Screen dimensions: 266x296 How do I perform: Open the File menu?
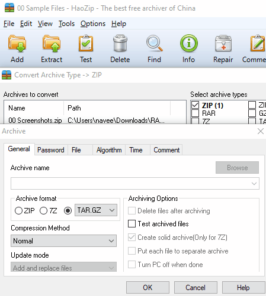[x=9, y=24]
